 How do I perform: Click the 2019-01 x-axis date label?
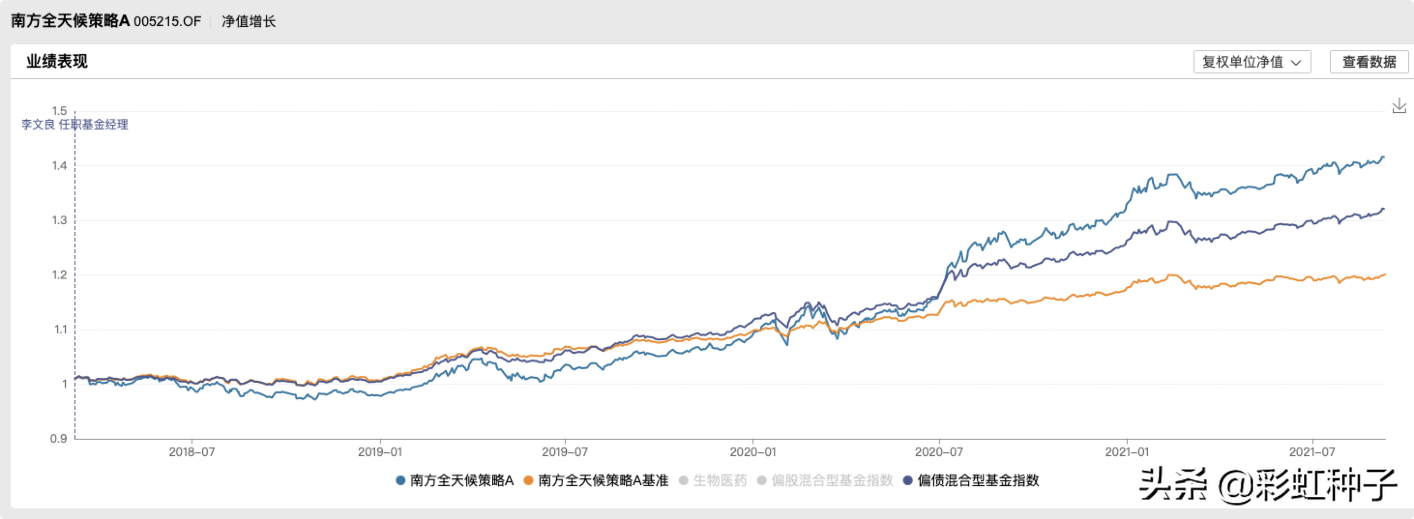click(380, 452)
